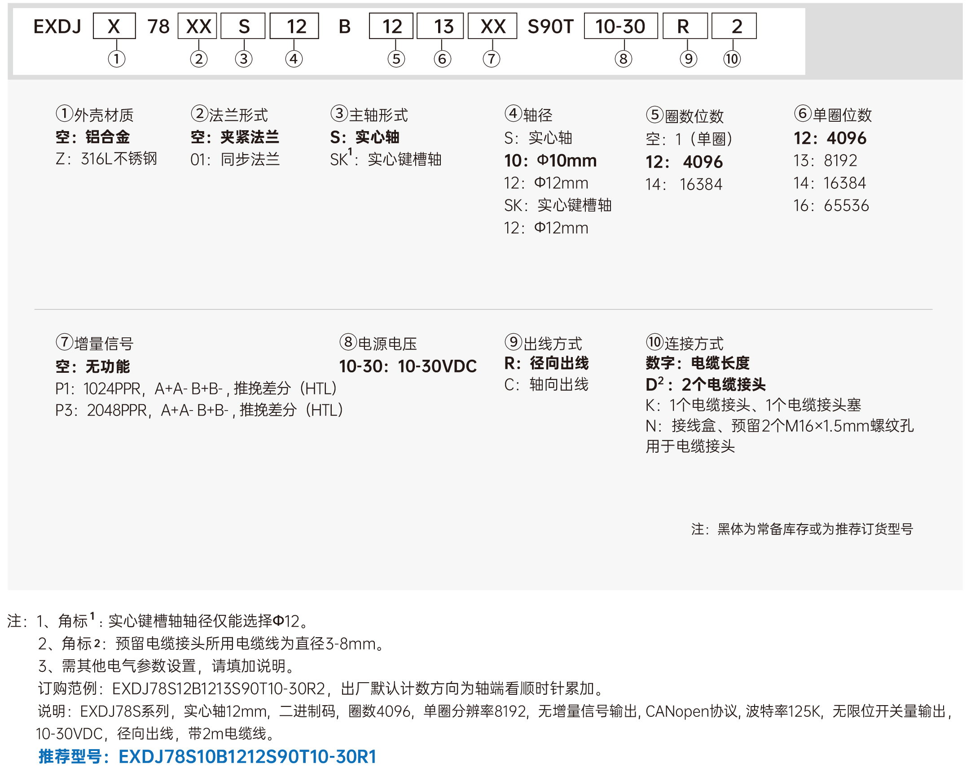Click the 推荐型号 EXDJ78S10B1212S90T10-30R1 blue text
This screenshot has height=777, width=975.
pos(207,757)
